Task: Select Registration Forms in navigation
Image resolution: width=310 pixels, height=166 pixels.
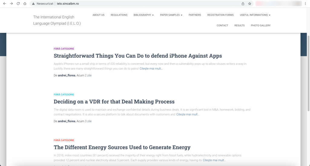Action: (x=220, y=15)
